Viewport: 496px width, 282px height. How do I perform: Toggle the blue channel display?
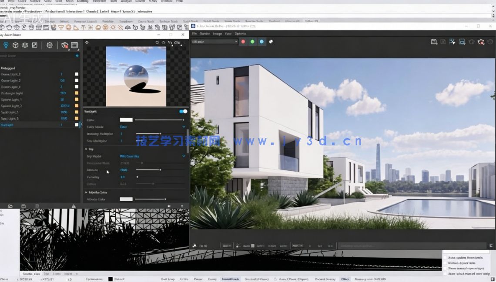point(261,41)
